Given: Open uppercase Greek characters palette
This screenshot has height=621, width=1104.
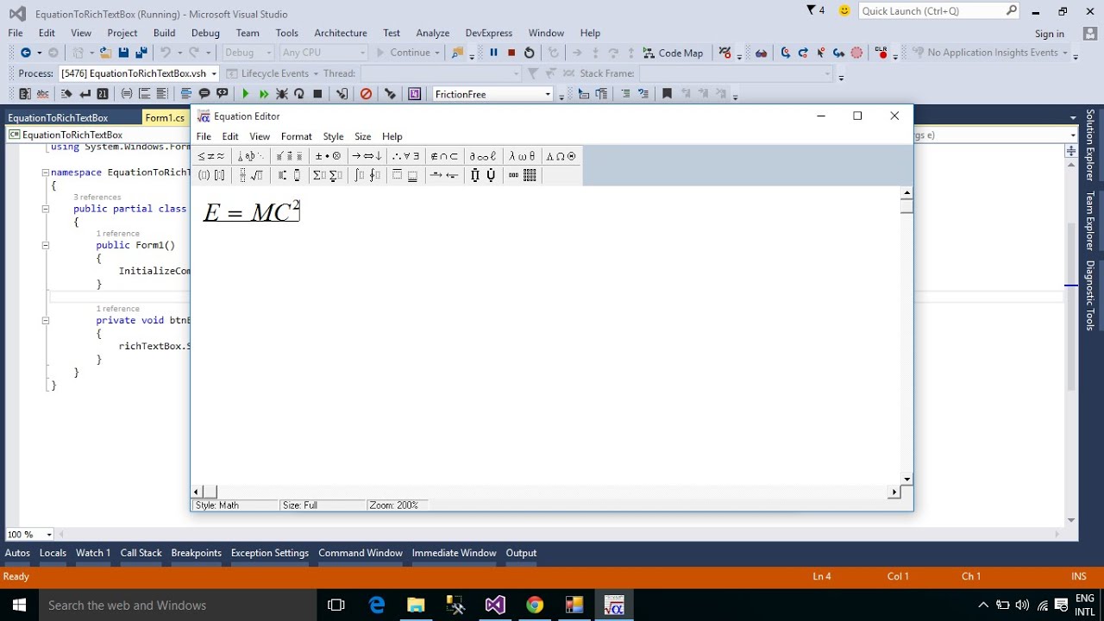Looking at the screenshot, I should tap(561, 156).
